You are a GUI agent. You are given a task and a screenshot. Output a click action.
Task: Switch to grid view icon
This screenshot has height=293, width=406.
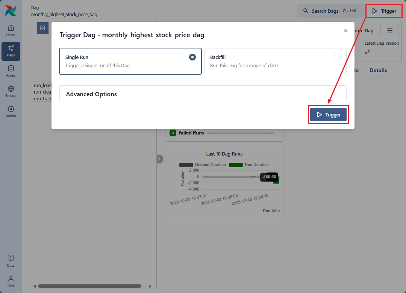pos(42,28)
